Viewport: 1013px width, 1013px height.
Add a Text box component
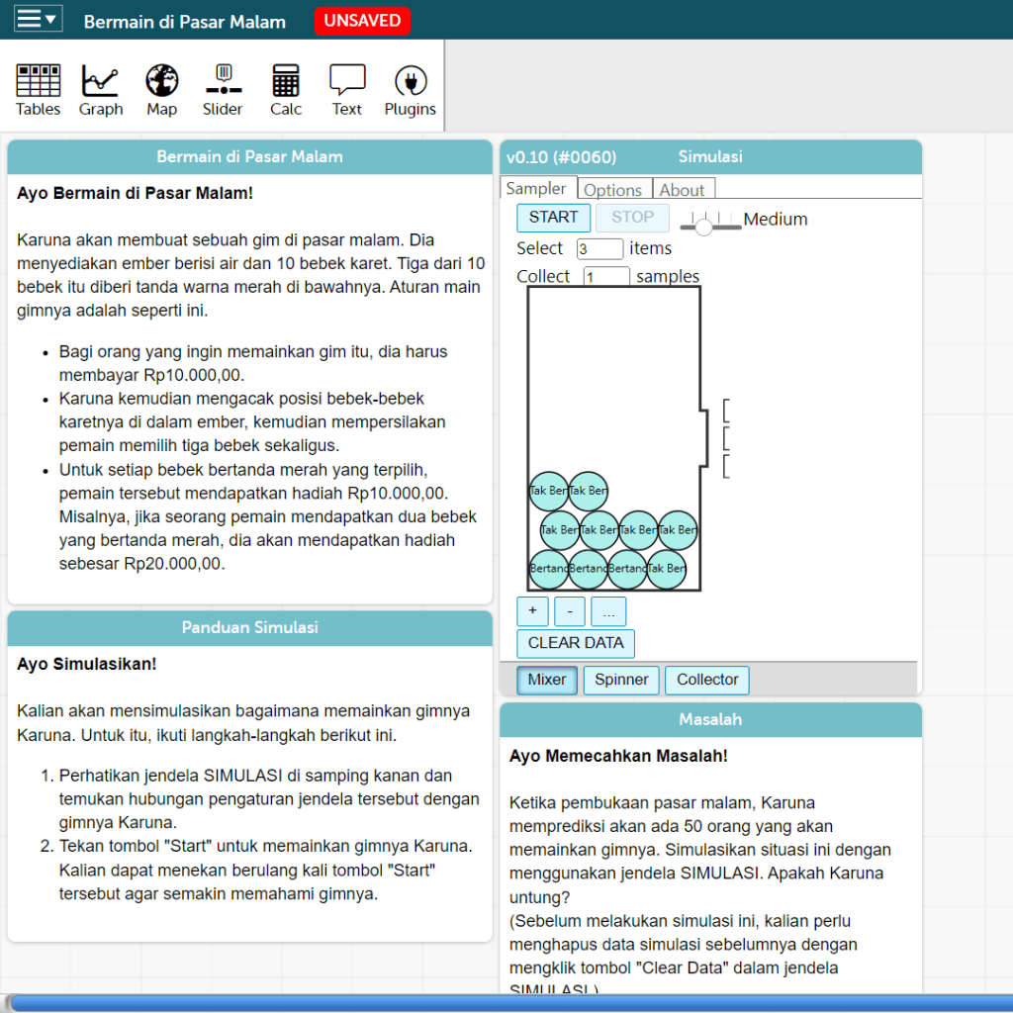point(347,90)
